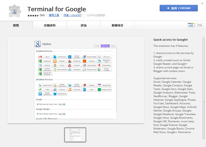This screenshot has height=147, width=206.
Task: Open the Google Reader interval dropdown
Action: pyautogui.click(x=62, y=113)
